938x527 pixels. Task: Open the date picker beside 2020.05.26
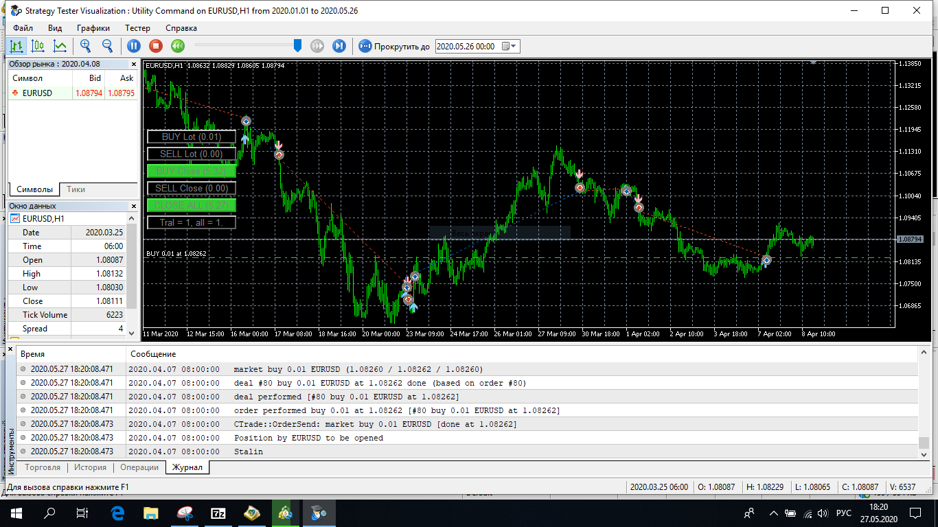(506, 46)
